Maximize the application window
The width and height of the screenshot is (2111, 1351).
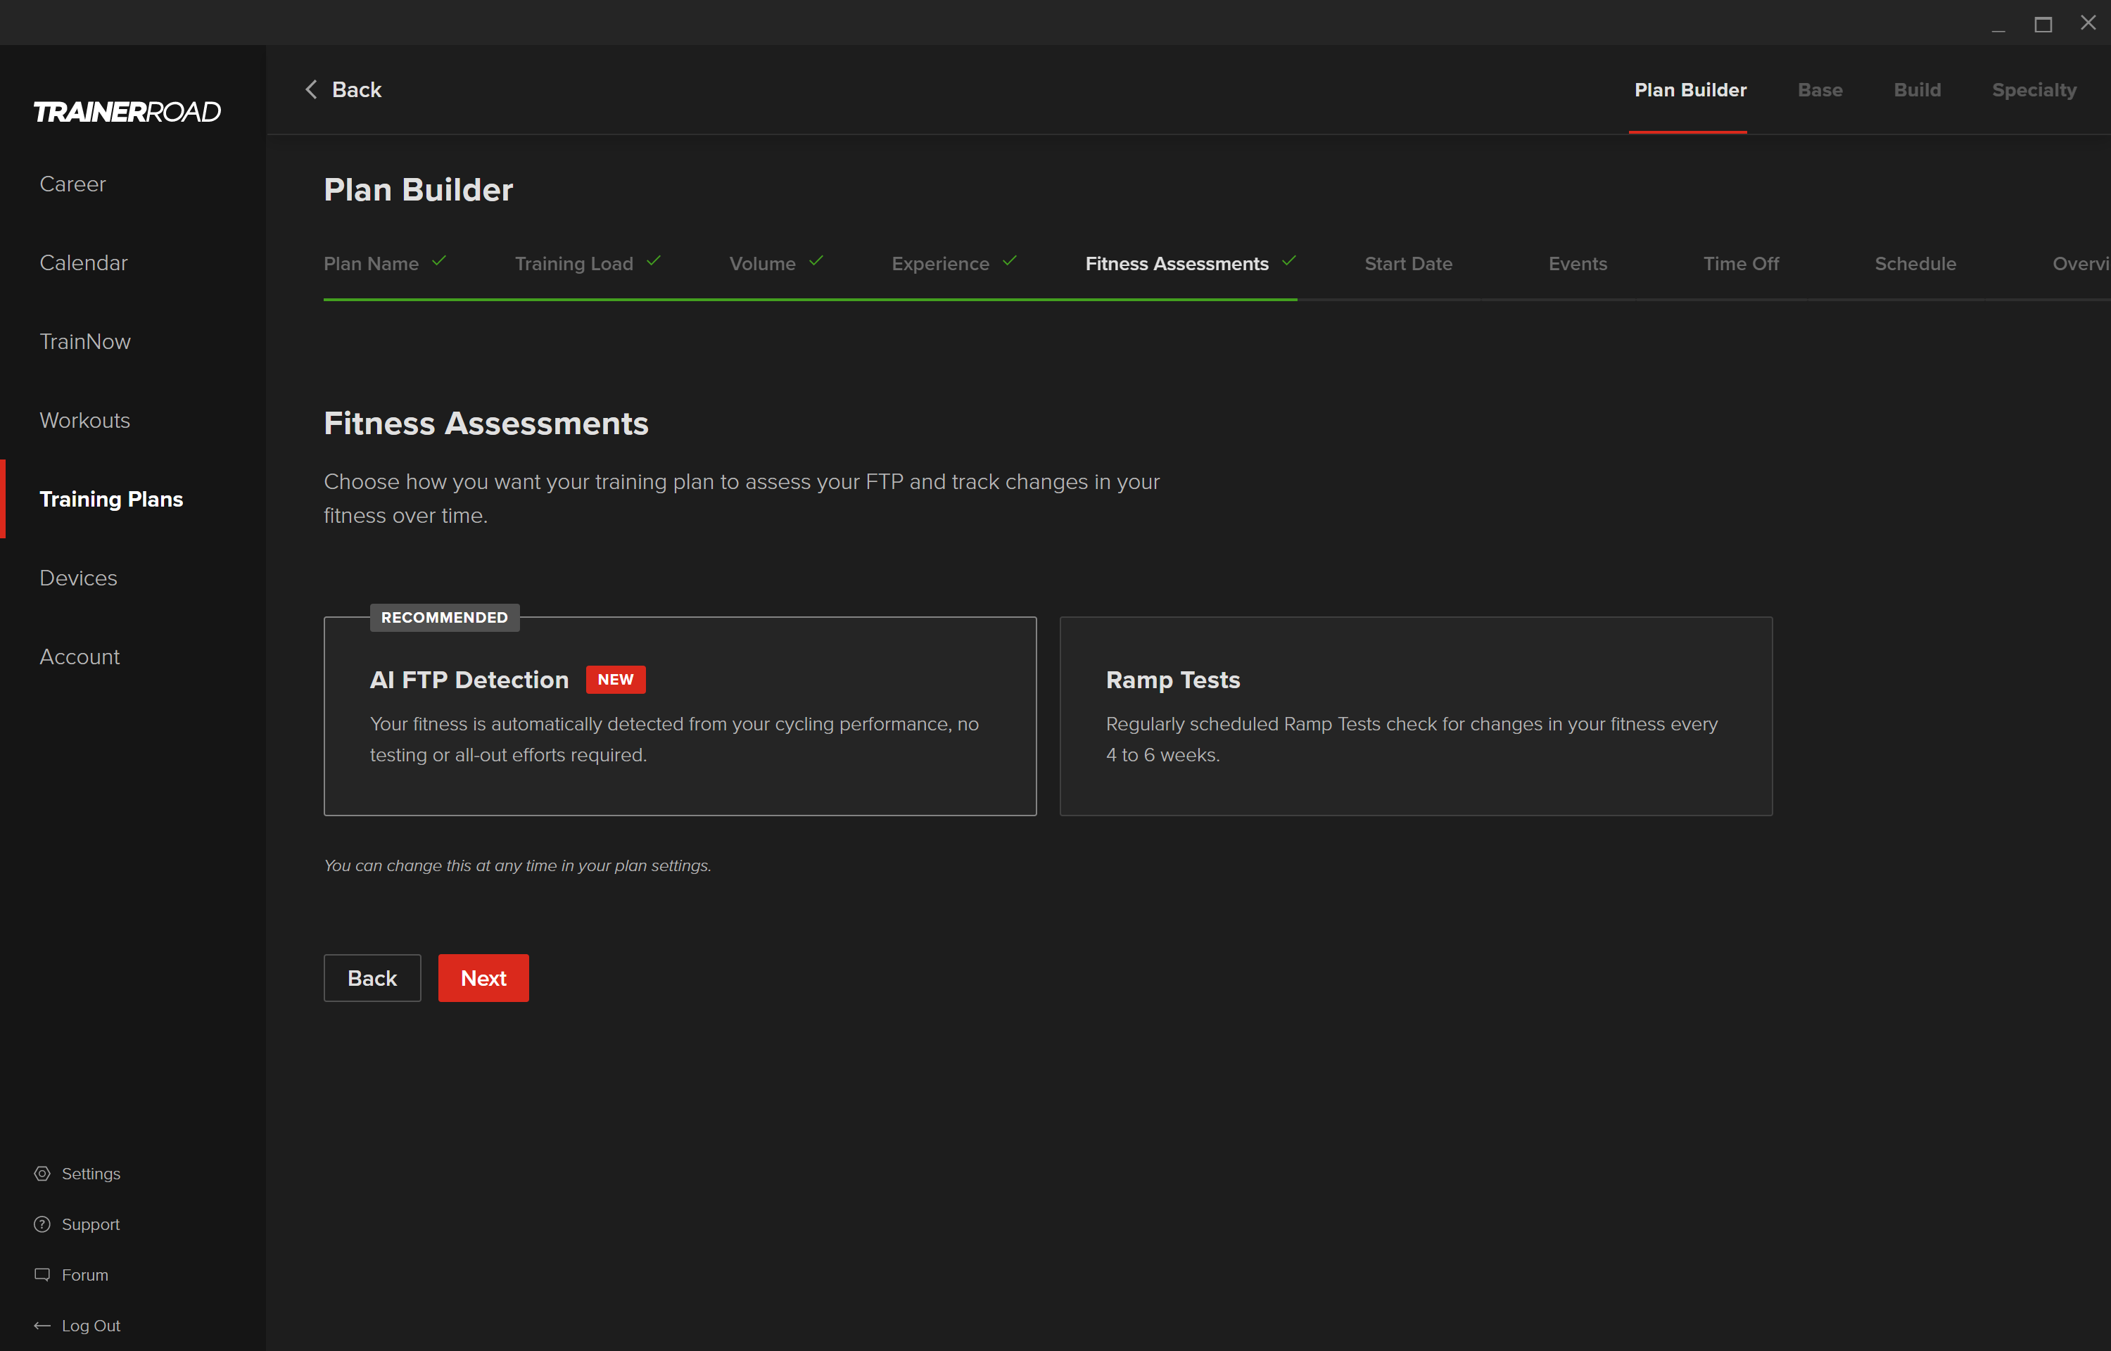[x=2043, y=24]
